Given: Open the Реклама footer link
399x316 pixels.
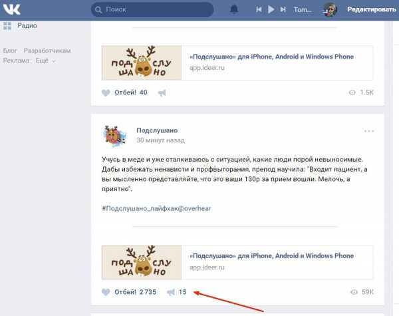Looking at the screenshot, I should click(x=16, y=61).
